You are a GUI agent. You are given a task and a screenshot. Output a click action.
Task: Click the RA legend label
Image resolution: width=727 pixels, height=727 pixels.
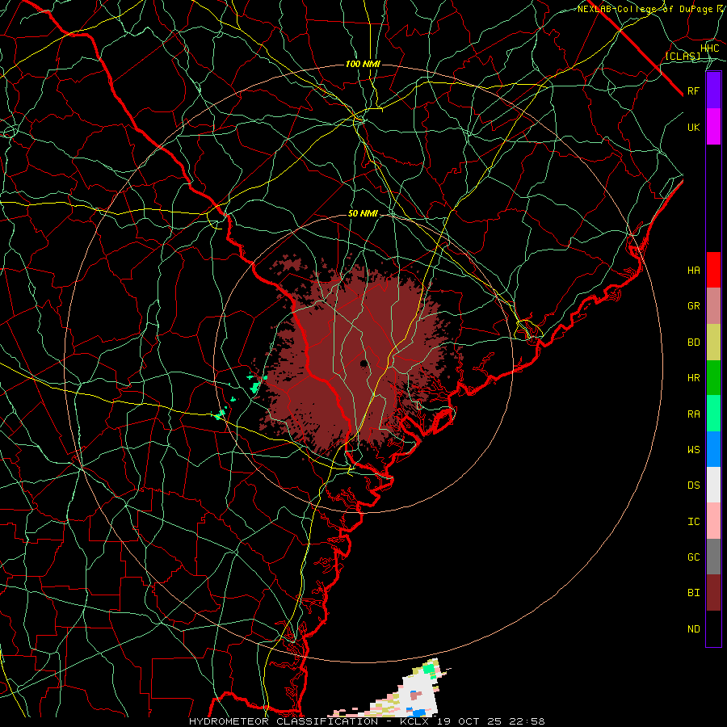(693, 414)
